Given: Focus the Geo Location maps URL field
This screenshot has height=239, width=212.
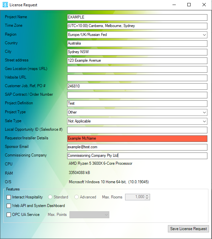Looking at the screenshot, I should click(x=137, y=69).
